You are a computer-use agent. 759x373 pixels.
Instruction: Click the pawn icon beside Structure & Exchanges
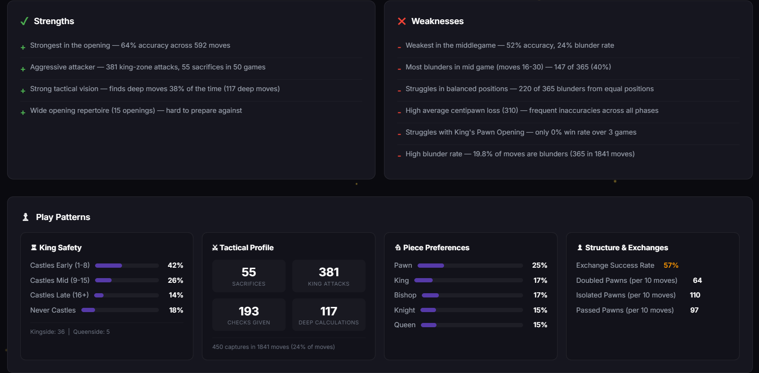coord(580,248)
